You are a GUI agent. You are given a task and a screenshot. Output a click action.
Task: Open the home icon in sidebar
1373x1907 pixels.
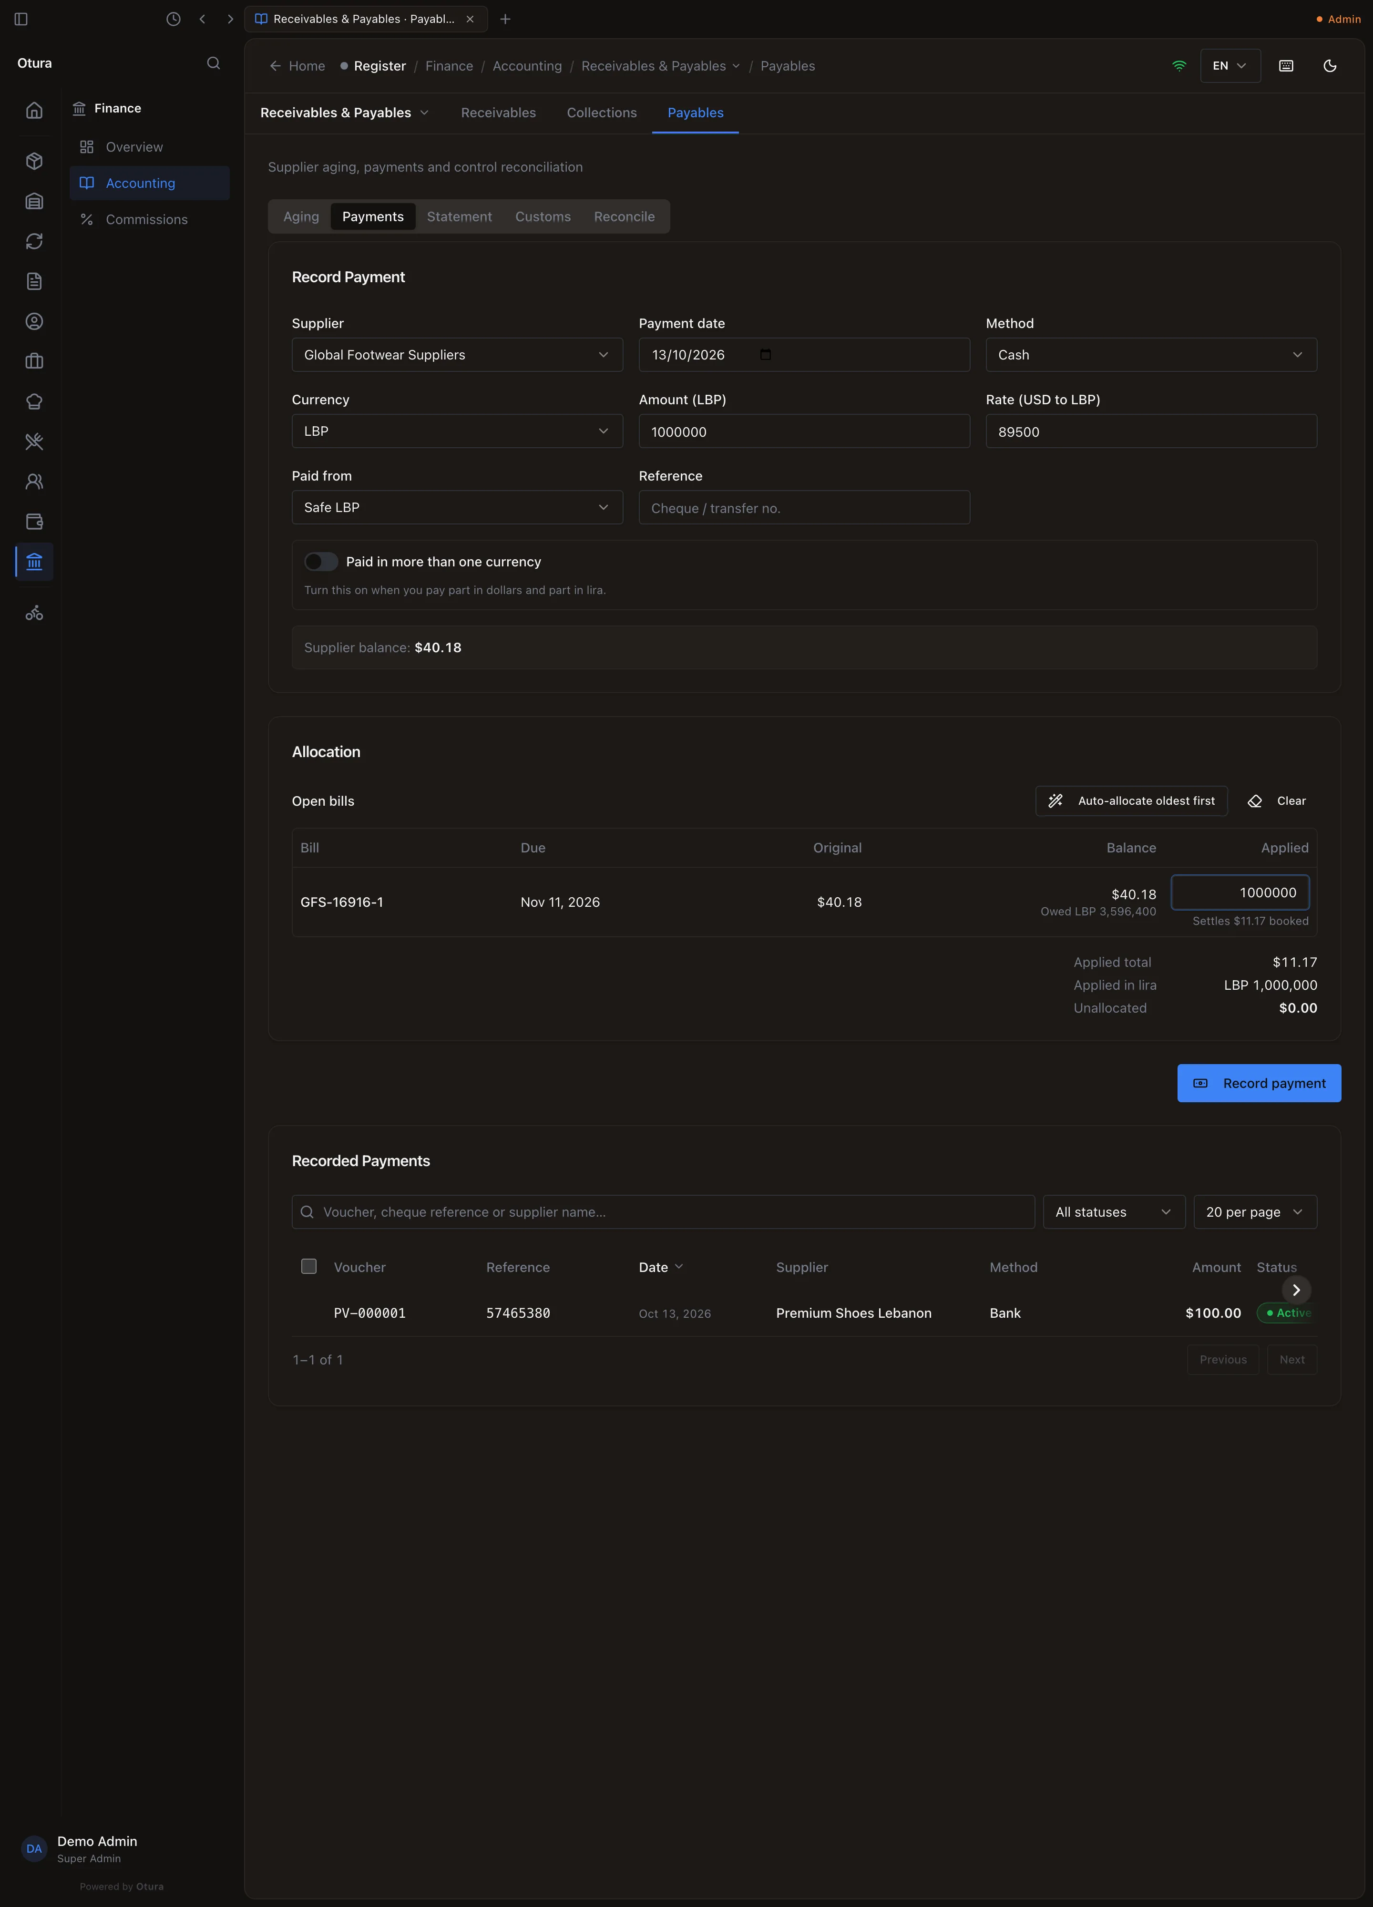pos(34,110)
